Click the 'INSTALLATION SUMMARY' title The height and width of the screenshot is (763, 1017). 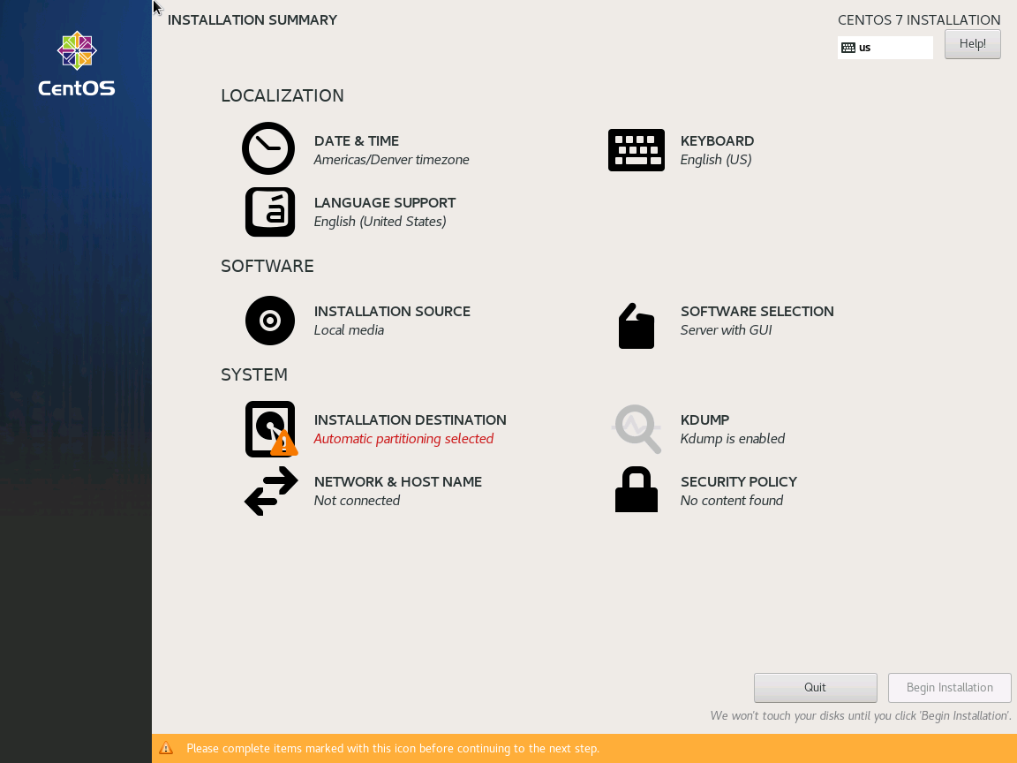point(252,20)
